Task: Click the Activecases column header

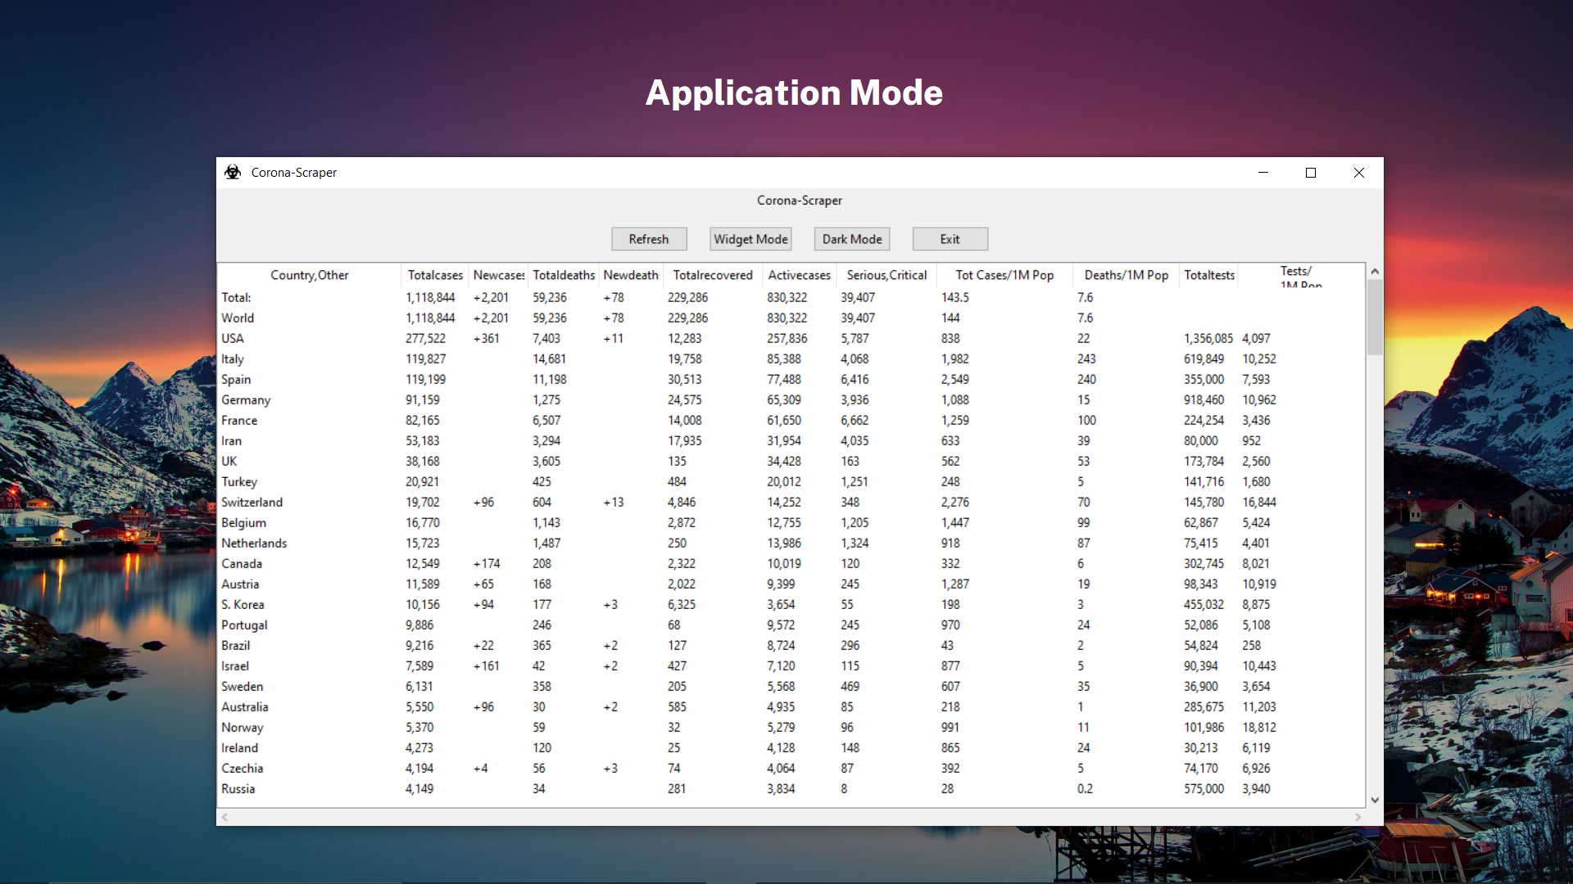Action: click(x=799, y=275)
